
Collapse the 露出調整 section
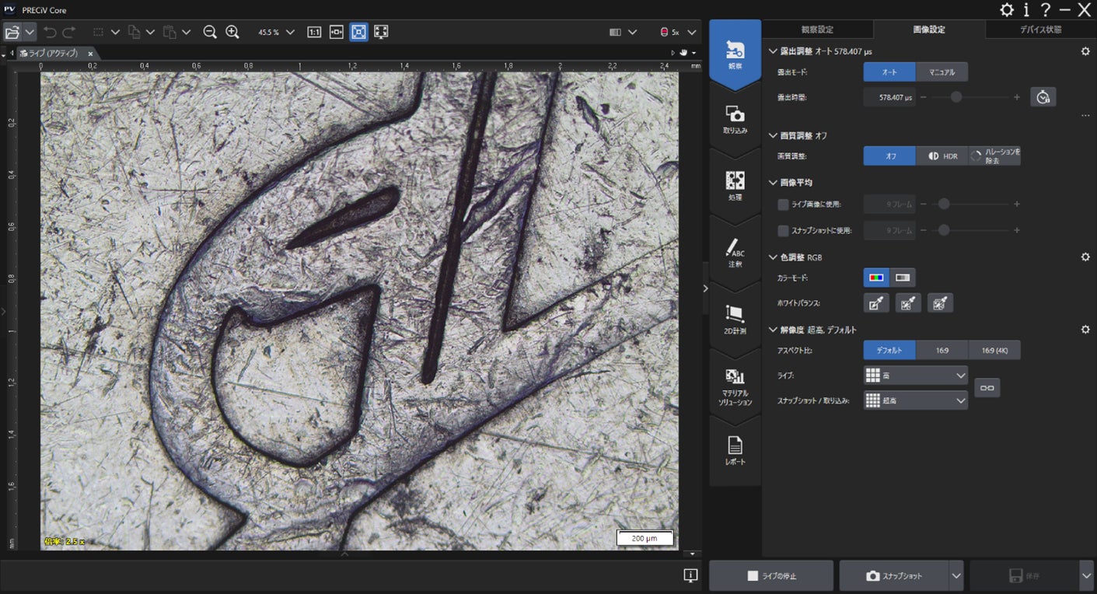(773, 51)
